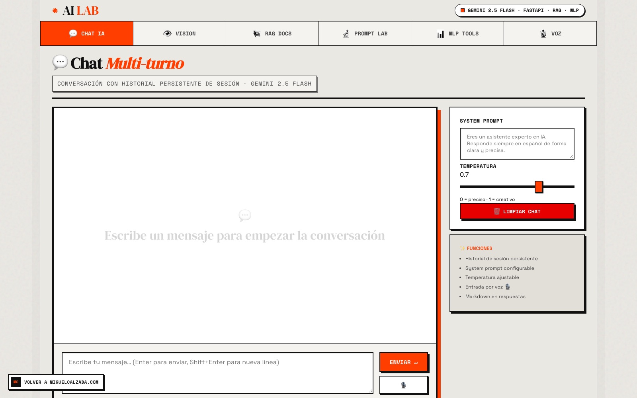Click the microphone voice input button

[x=404, y=385]
